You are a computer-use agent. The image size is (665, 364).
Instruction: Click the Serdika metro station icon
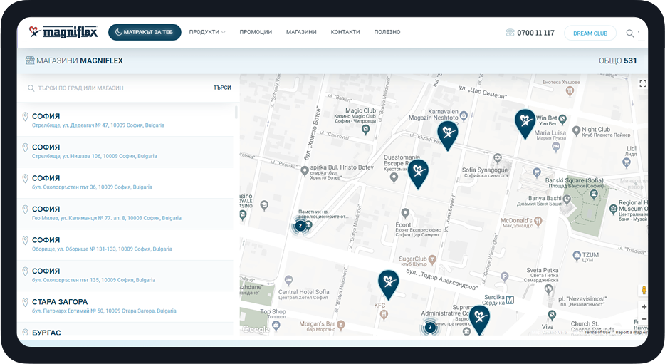pyautogui.click(x=509, y=299)
